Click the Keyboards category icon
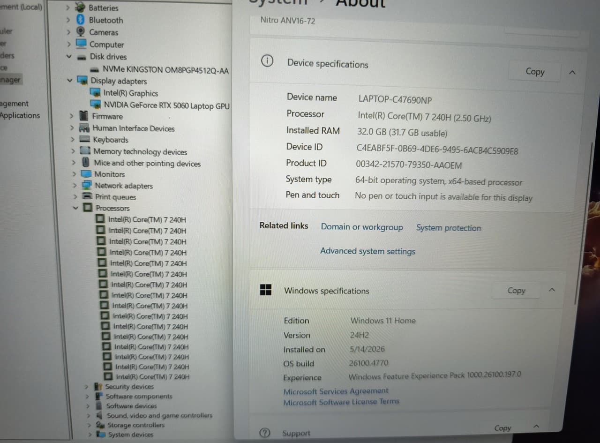 (x=85, y=140)
